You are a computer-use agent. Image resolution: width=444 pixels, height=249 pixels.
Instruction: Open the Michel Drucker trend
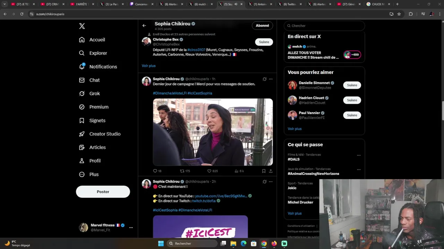click(x=300, y=202)
